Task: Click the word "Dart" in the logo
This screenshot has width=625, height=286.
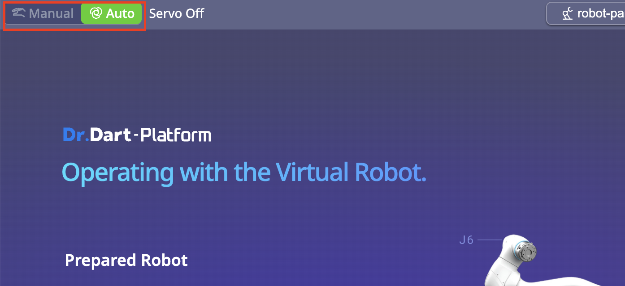Action: (110, 135)
